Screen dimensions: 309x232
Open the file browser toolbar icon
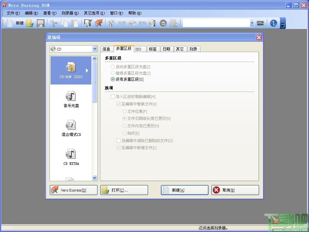(88, 23)
